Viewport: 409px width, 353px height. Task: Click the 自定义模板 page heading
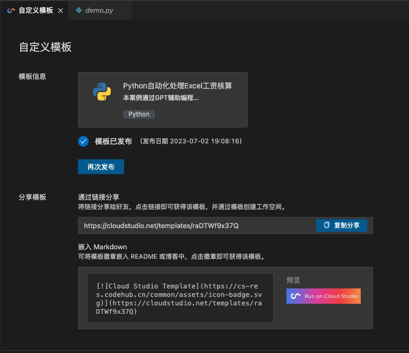[45, 47]
